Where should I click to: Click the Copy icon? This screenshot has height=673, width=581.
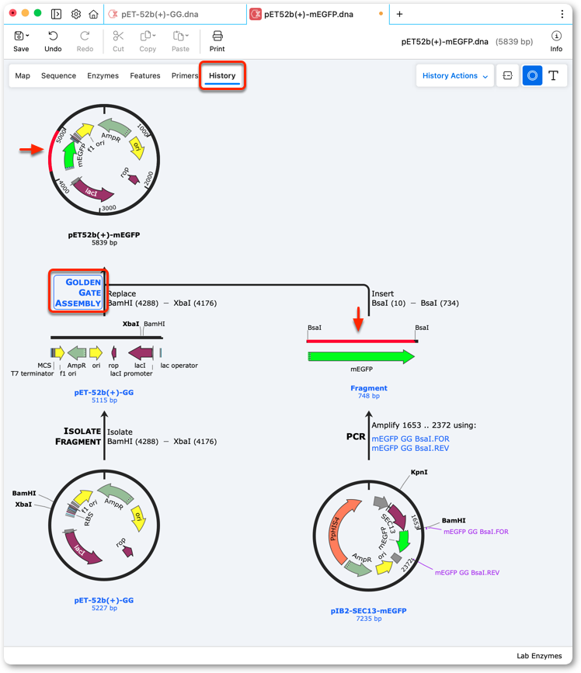pos(145,36)
